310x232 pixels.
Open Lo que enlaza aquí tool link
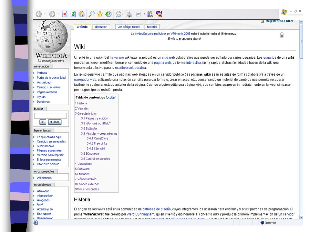[x=49, y=137]
